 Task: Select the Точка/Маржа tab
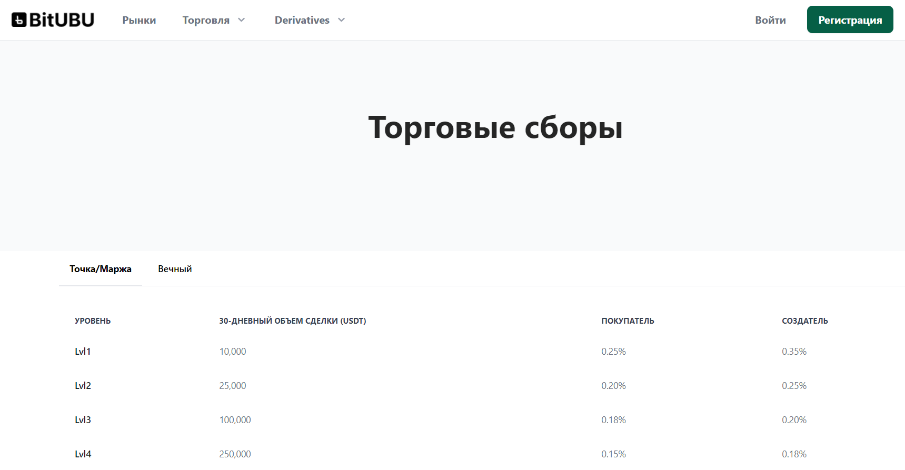coord(101,269)
